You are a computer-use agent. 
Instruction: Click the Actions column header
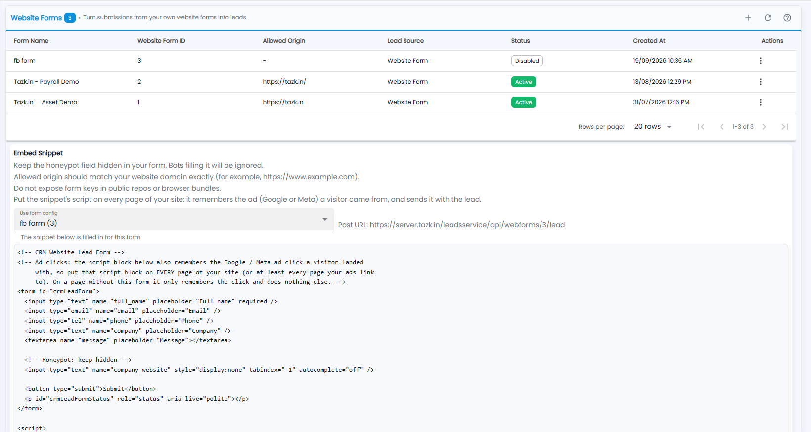772,41
